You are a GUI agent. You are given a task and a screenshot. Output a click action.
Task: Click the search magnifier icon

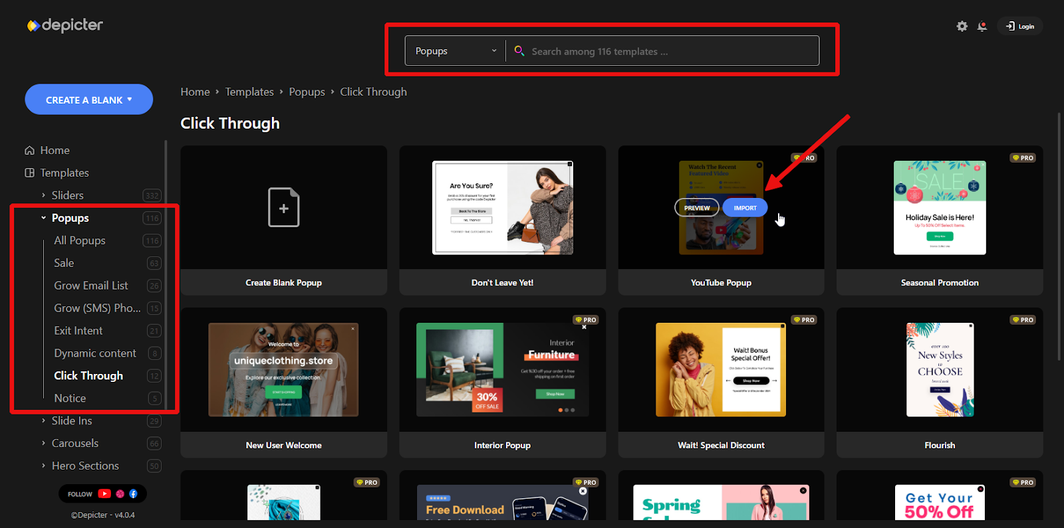point(519,50)
